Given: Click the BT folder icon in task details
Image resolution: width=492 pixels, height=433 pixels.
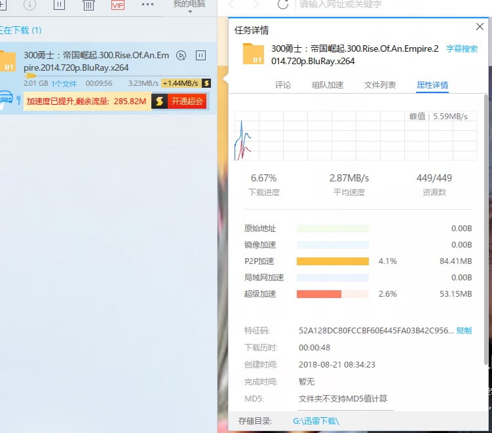Looking at the screenshot, I should point(254,54).
